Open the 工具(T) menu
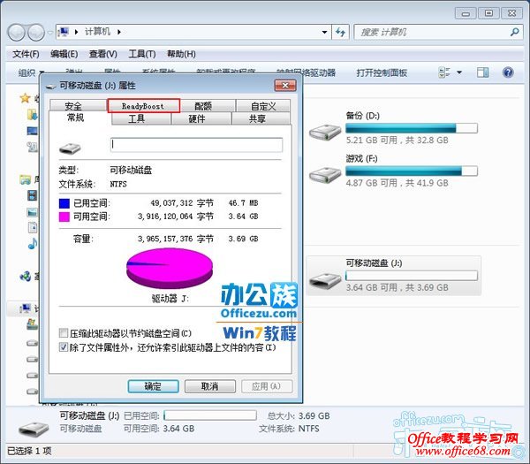This screenshot has height=464, width=530. point(142,54)
